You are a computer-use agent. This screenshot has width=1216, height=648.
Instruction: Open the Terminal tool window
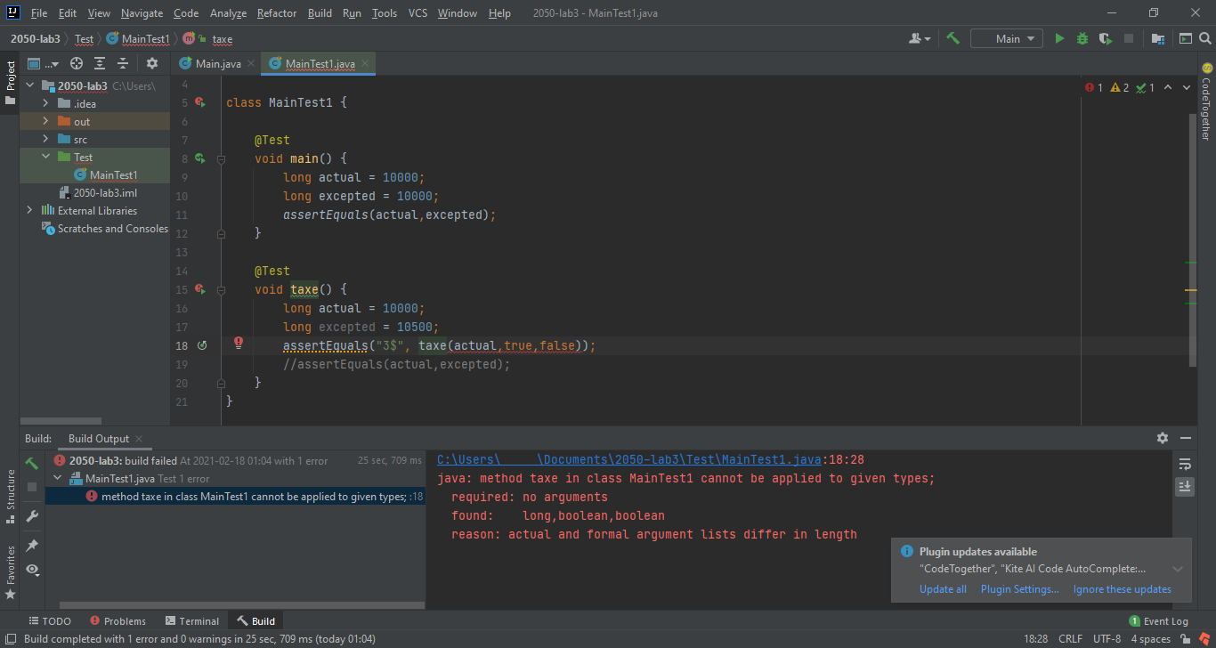click(191, 620)
